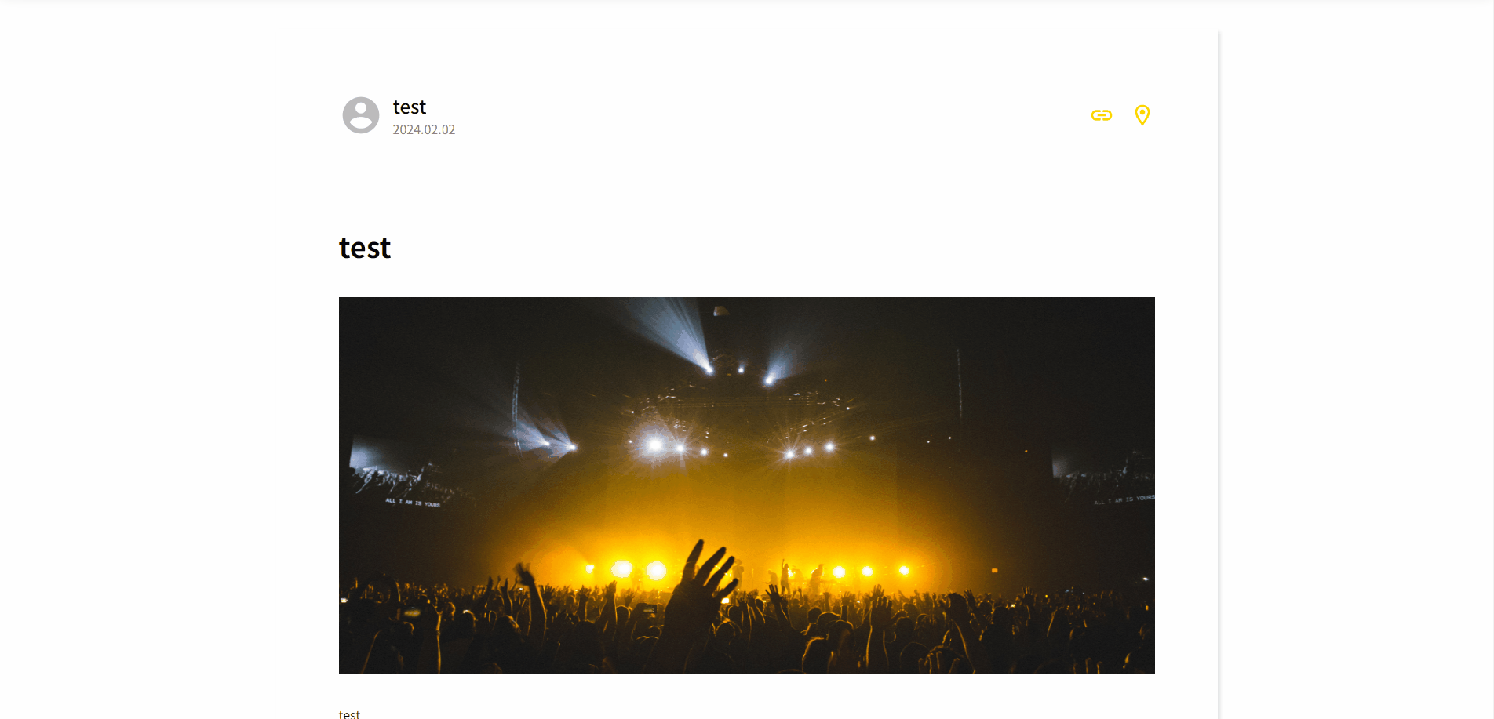Click the bold post title "test"
Image resolution: width=1494 pixels, height=719 pixels.
pos(365,248)
